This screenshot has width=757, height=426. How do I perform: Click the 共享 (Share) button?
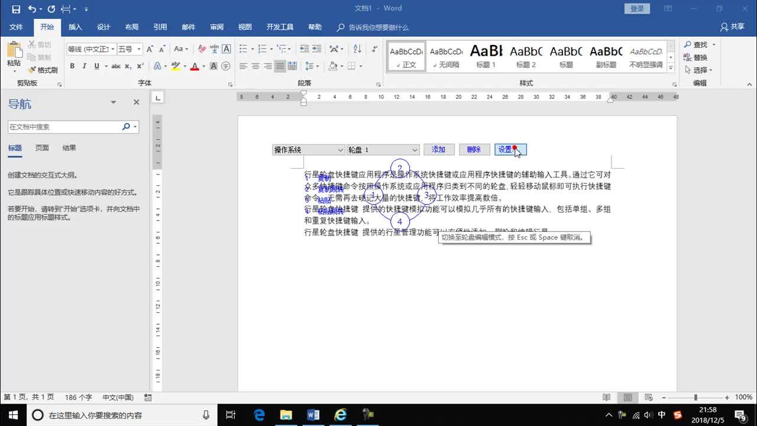tap(732, 27)
